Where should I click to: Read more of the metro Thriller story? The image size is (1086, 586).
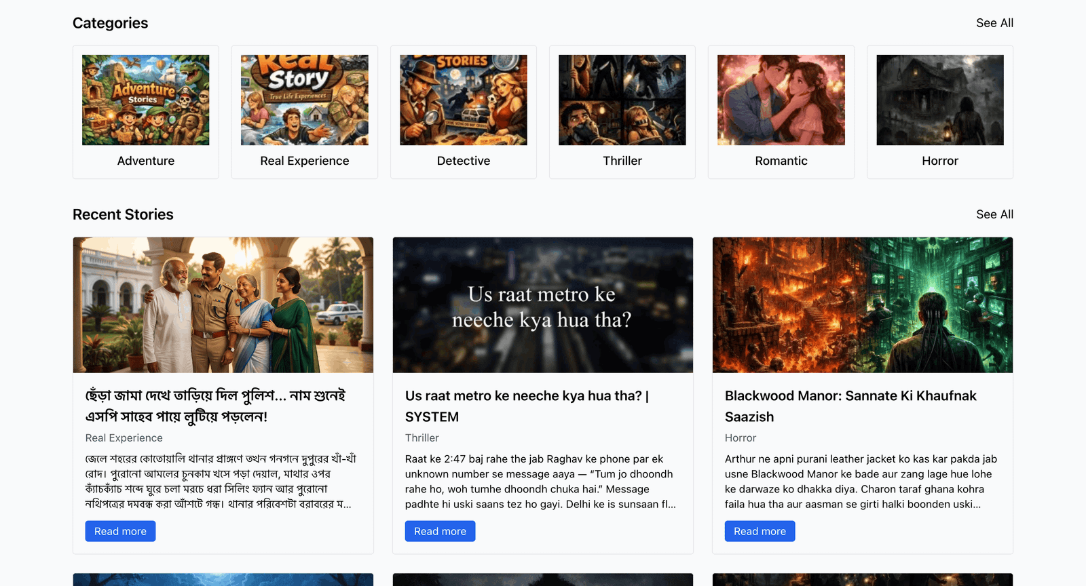(440, 531)
